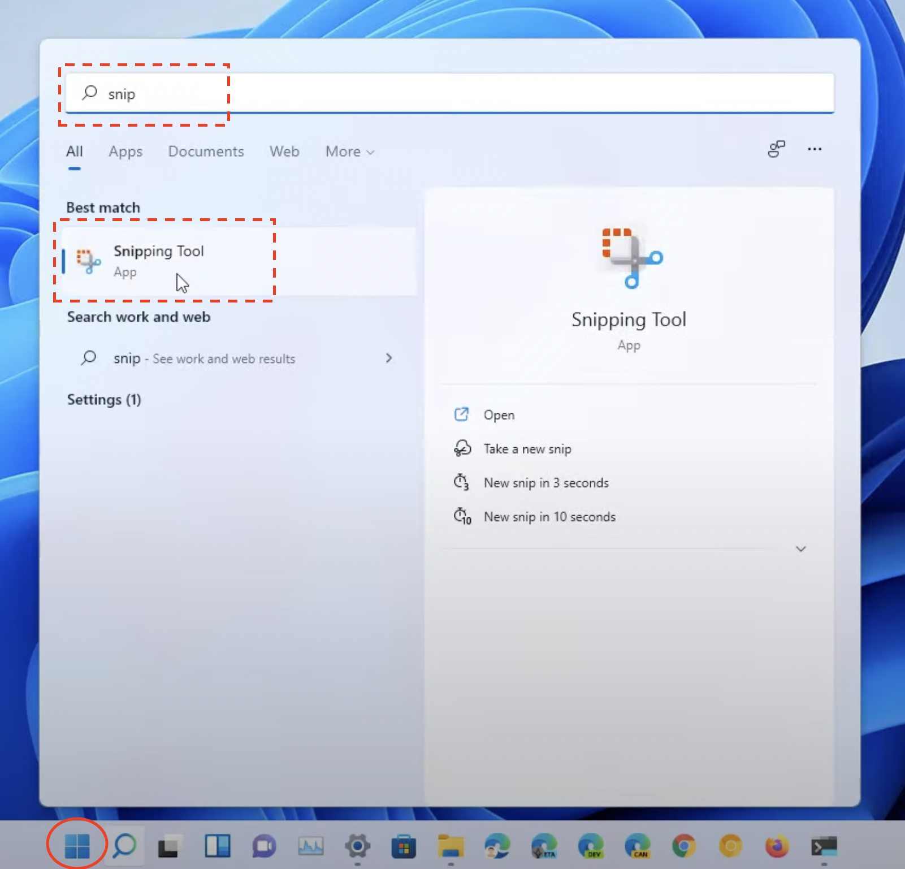This screenshot has width=905, height=869.
Task: Open Edge Canary from the taskbar
Action: tap(639, 846)
